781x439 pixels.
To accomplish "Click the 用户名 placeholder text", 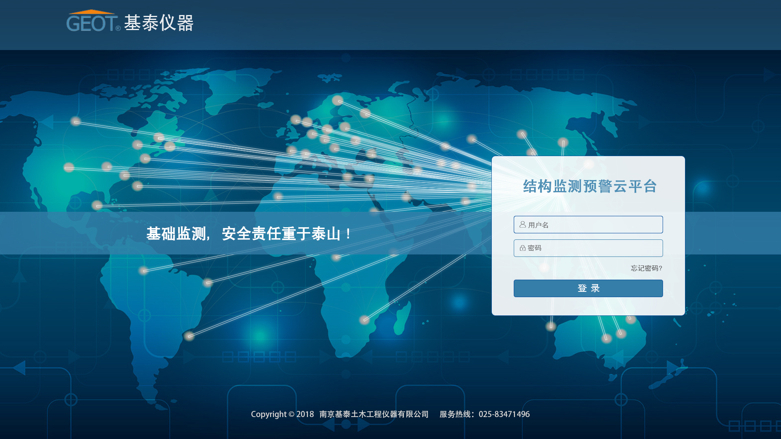I will 538,225.
